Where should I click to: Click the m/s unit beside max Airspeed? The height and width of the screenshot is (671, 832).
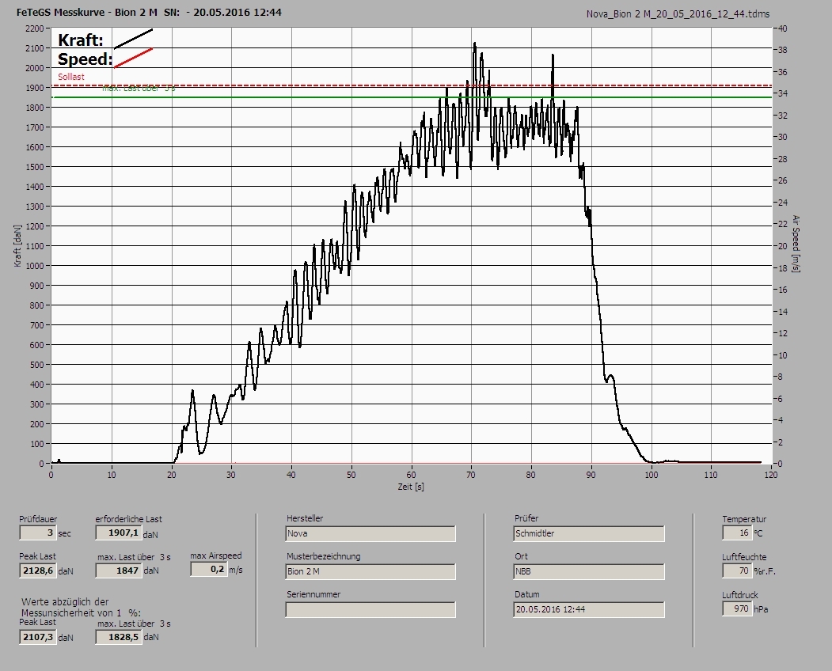236,571
